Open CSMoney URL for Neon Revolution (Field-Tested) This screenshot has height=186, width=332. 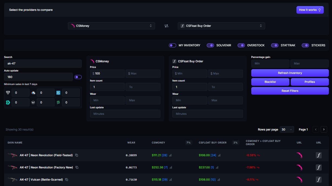299,155
